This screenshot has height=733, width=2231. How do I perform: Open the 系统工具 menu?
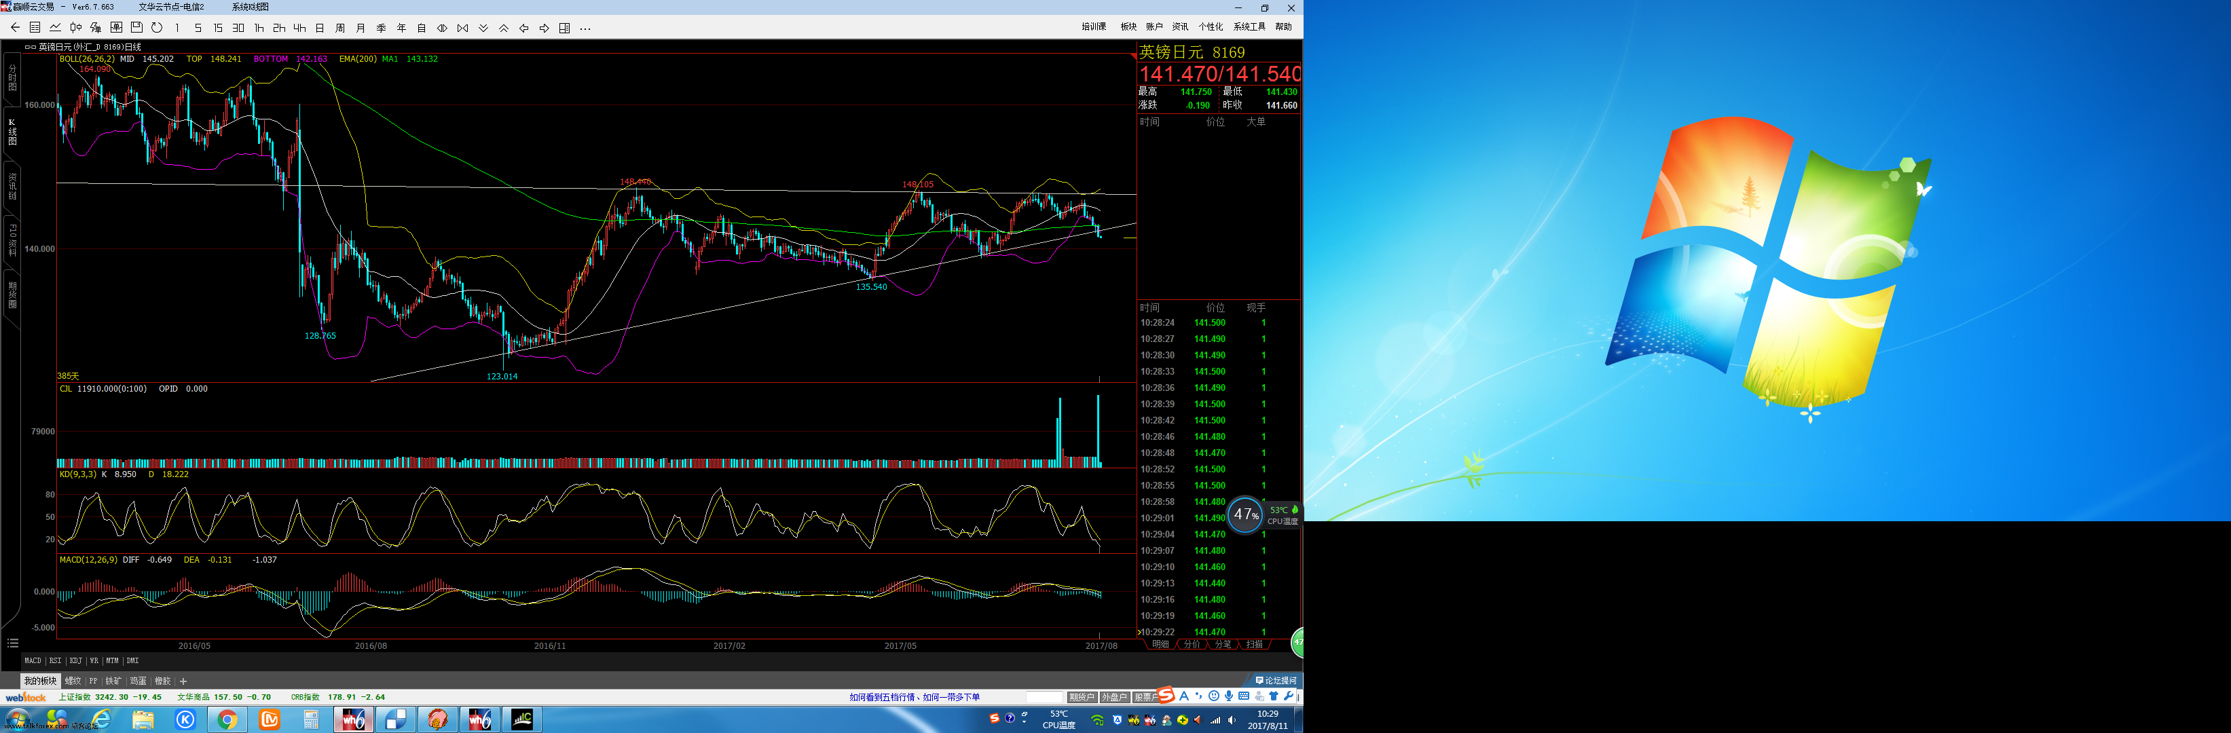pos(1249,27)
